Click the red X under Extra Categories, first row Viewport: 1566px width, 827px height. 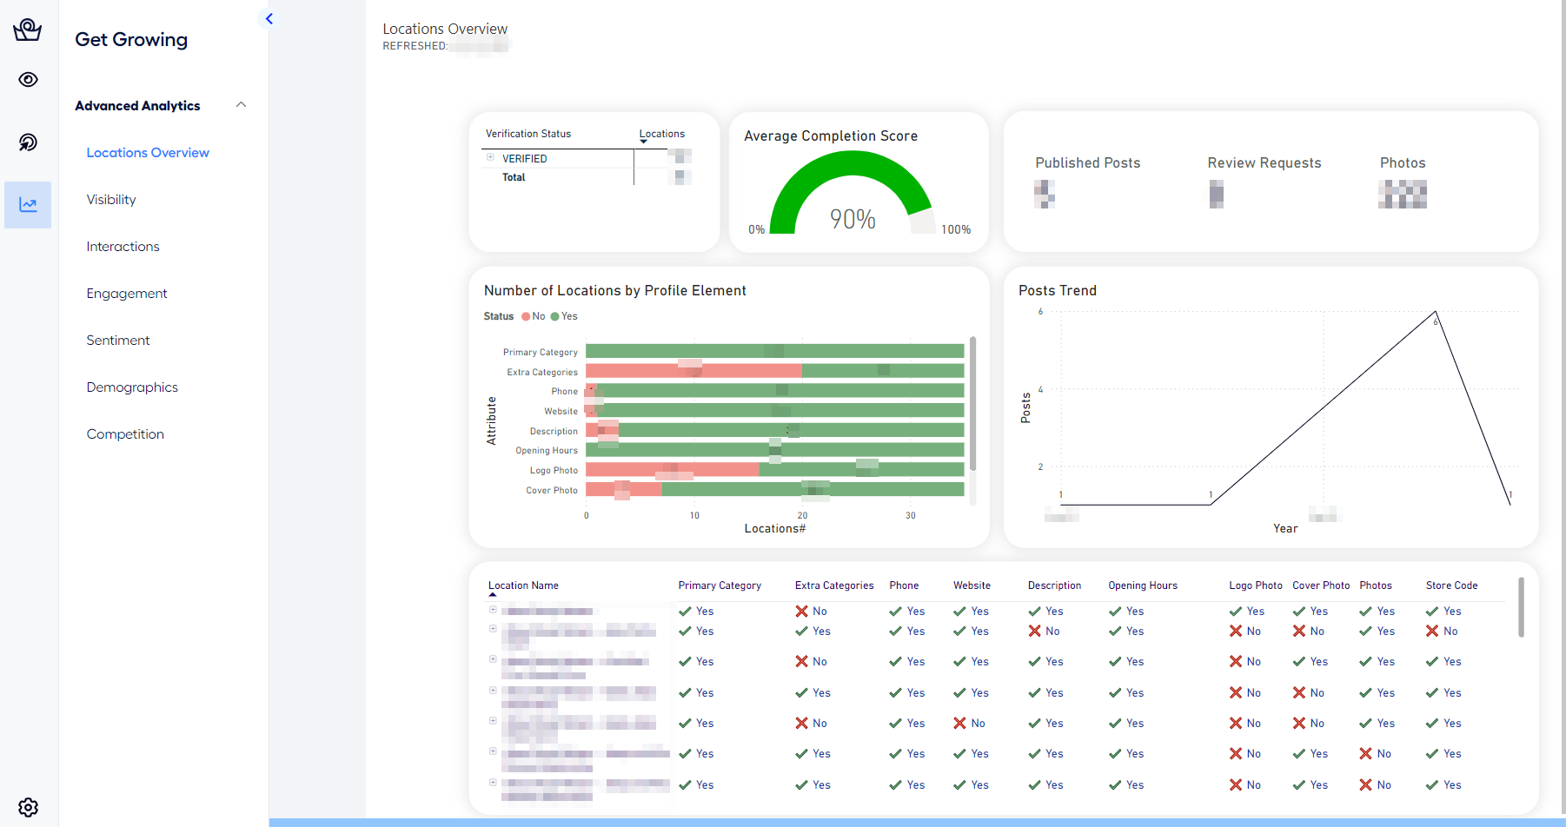coord(801,612)
